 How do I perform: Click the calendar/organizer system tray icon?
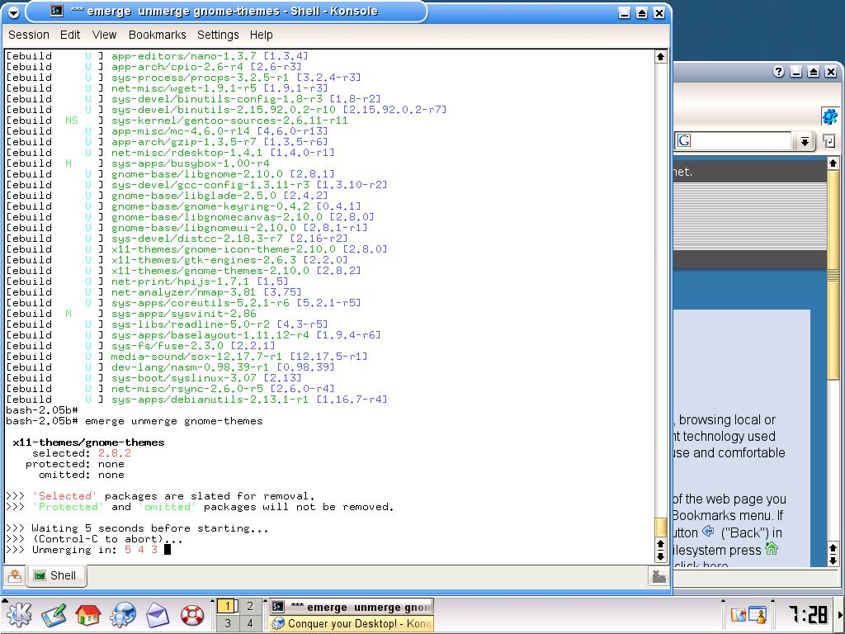(x=758, y=615)
